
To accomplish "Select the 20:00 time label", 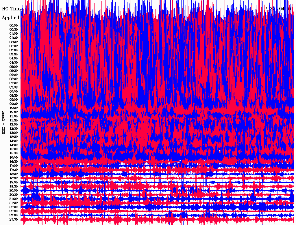I will (x=14, y=191).
